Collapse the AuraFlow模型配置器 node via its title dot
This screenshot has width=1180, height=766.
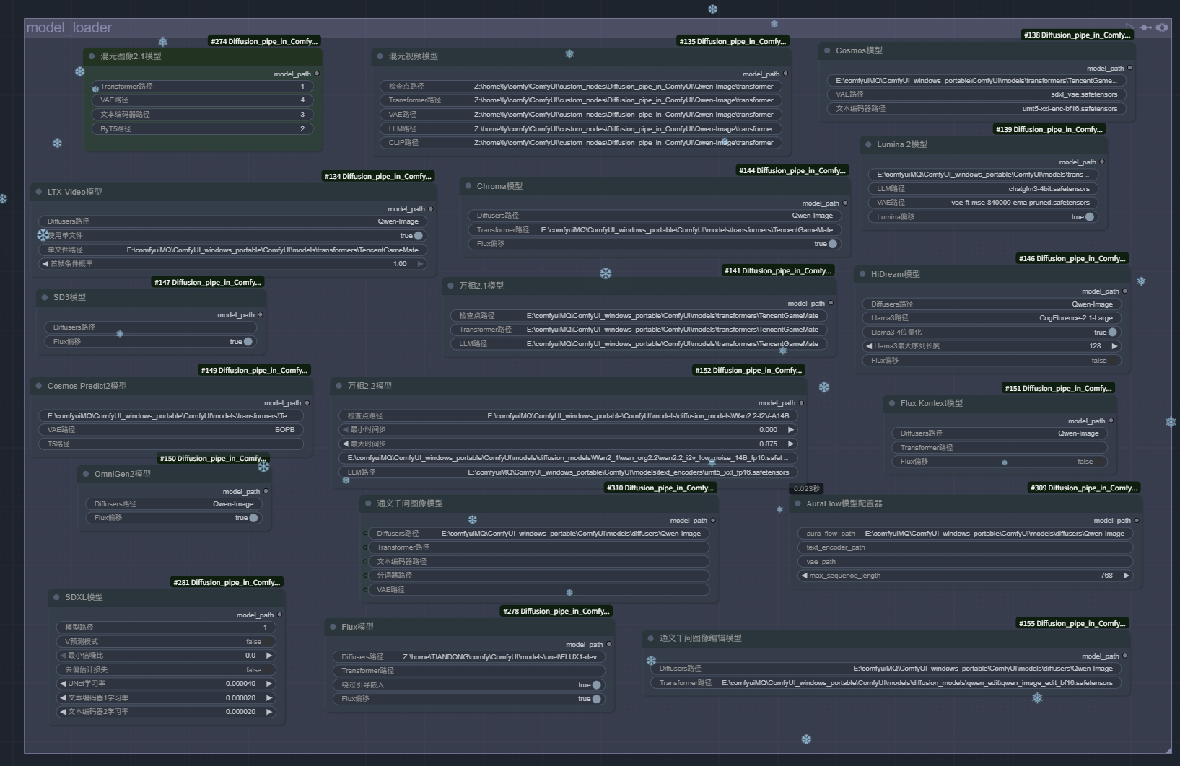click(x=798, y=503)
